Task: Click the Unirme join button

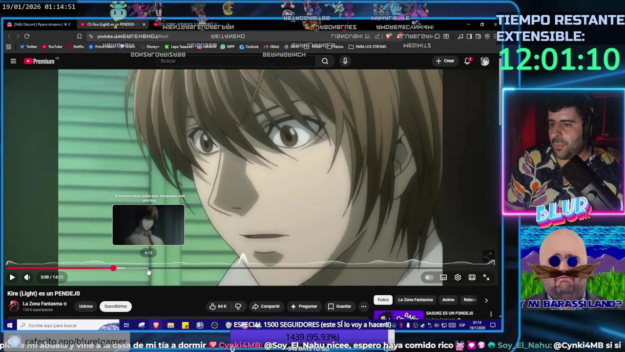Action: tap(85, 307)
